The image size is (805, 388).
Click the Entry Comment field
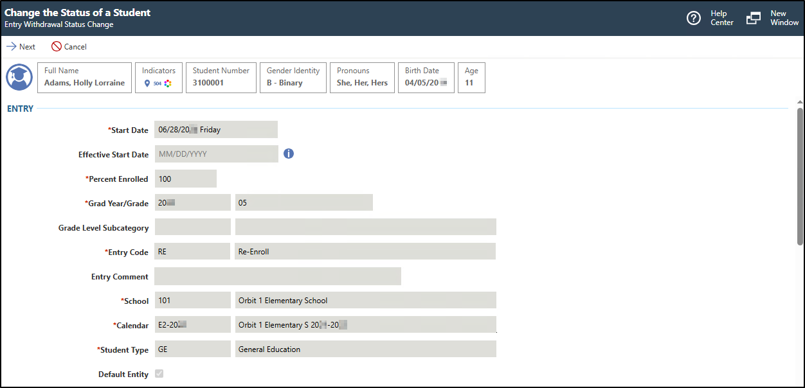[x=278, y=276]
